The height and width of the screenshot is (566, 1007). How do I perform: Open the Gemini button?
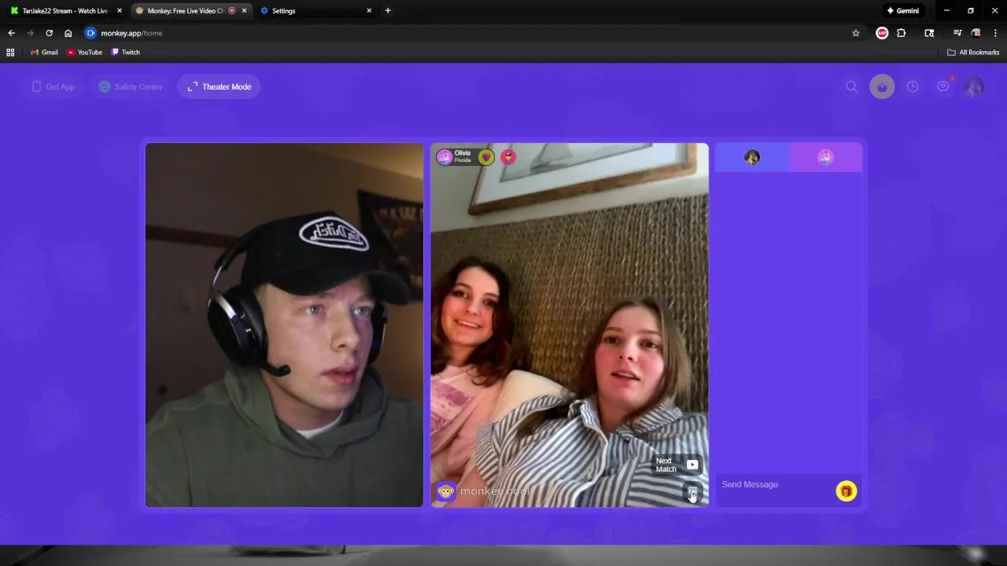coord(902,11)
